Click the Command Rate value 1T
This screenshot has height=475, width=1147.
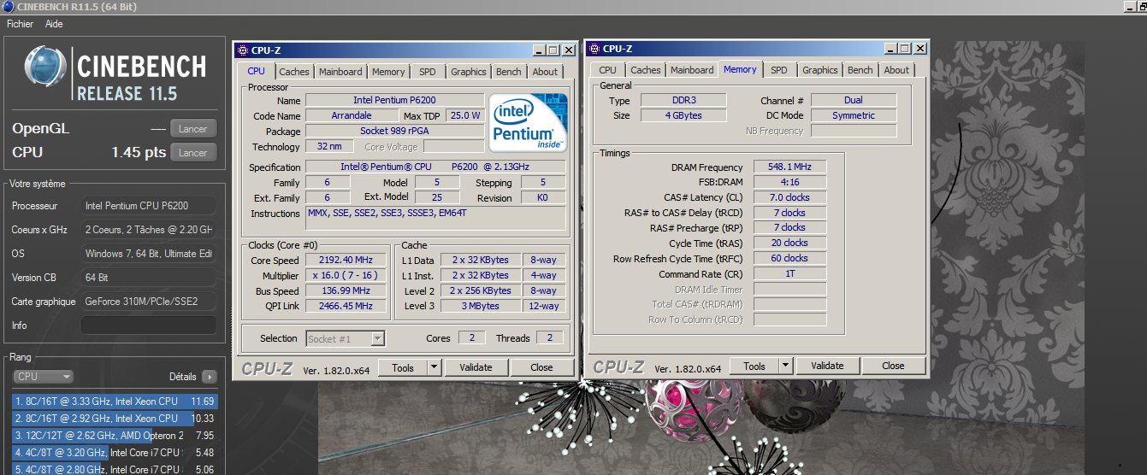(x=789, y=274)
